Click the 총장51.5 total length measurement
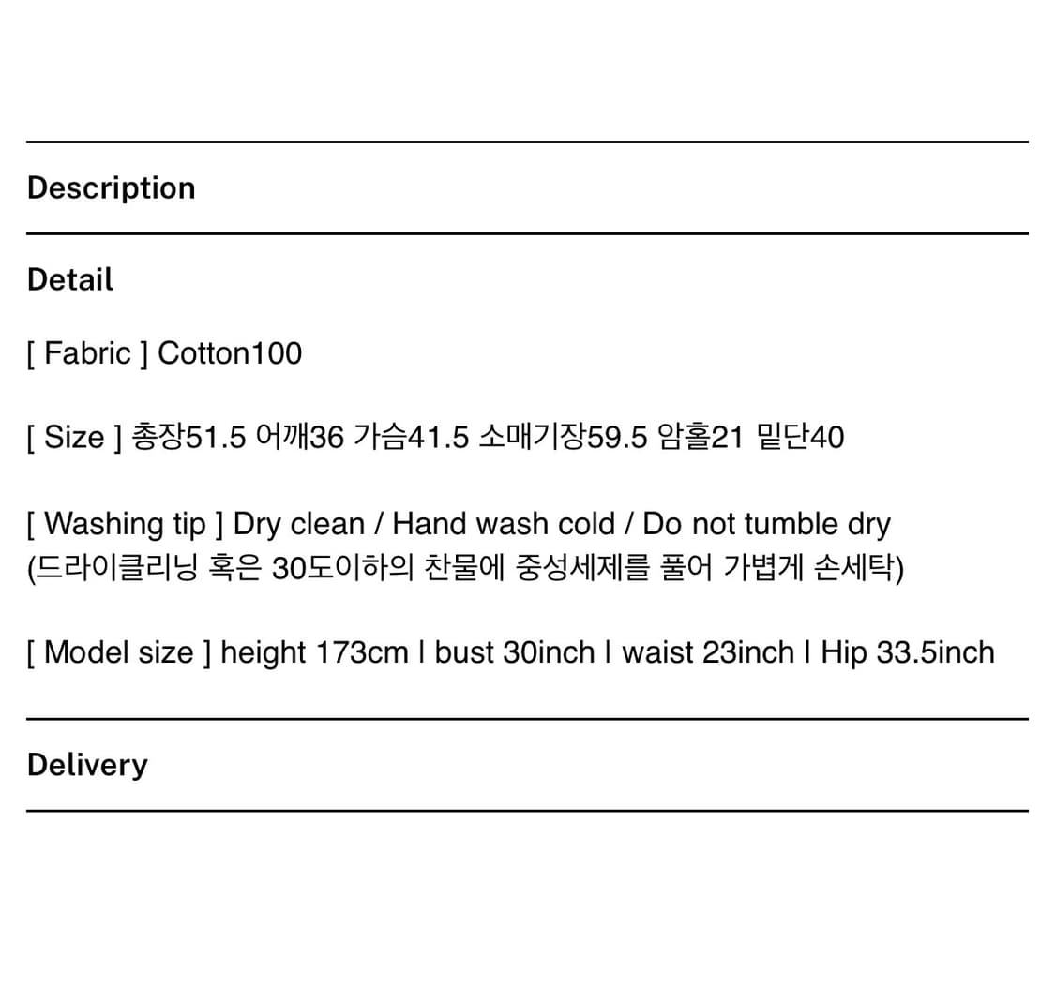This screenshot has height=987, width=1055. tap(188, 437)
